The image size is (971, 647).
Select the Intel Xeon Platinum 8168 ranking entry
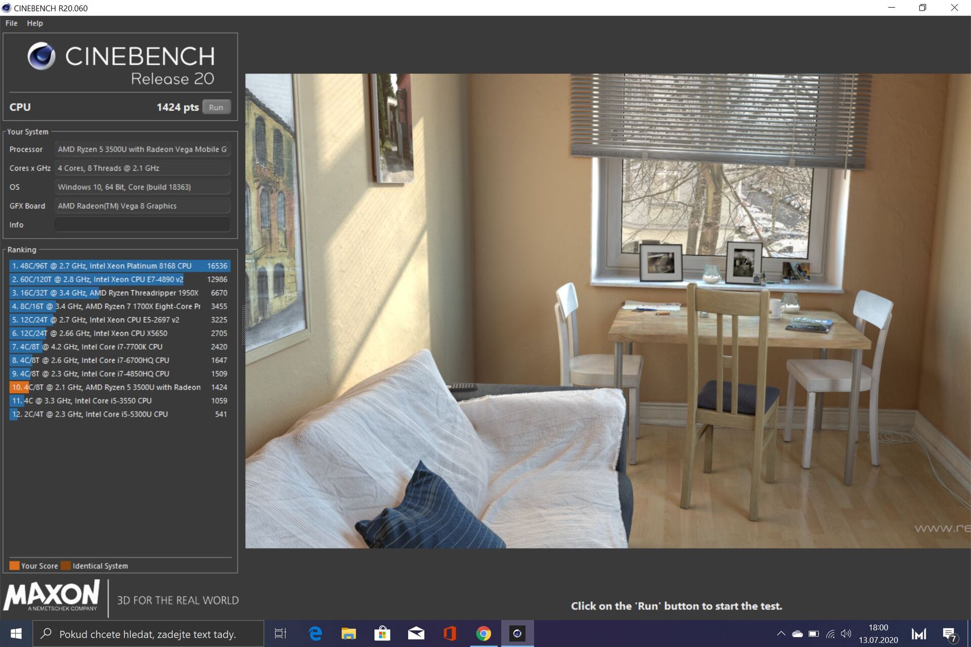coord(119,266)
